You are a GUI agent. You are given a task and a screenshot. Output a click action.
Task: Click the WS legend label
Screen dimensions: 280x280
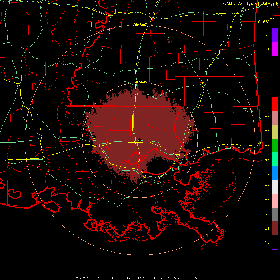point(267,173)
